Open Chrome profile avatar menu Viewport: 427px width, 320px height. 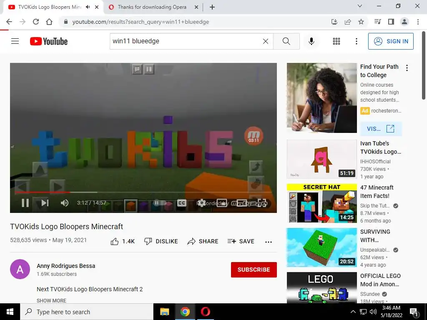coord(404,22)
